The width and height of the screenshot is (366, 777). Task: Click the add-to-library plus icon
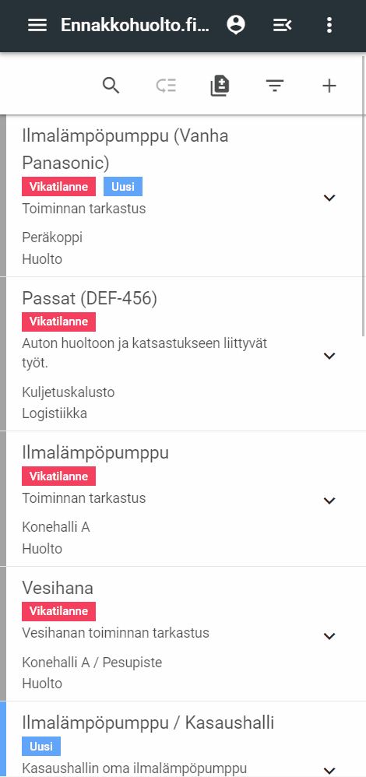pos(220,86)
